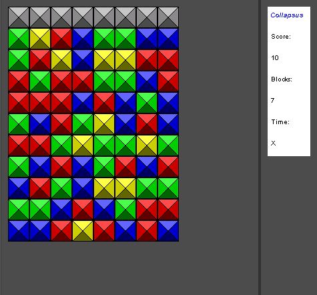Select the green block directly below the leftmost grey block
Screen dimensions: 317x295
pos(19,39)
